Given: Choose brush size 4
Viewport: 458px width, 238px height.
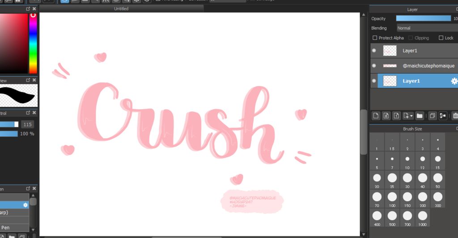Looking at the screenshot, I should click(x=437, y=142).
